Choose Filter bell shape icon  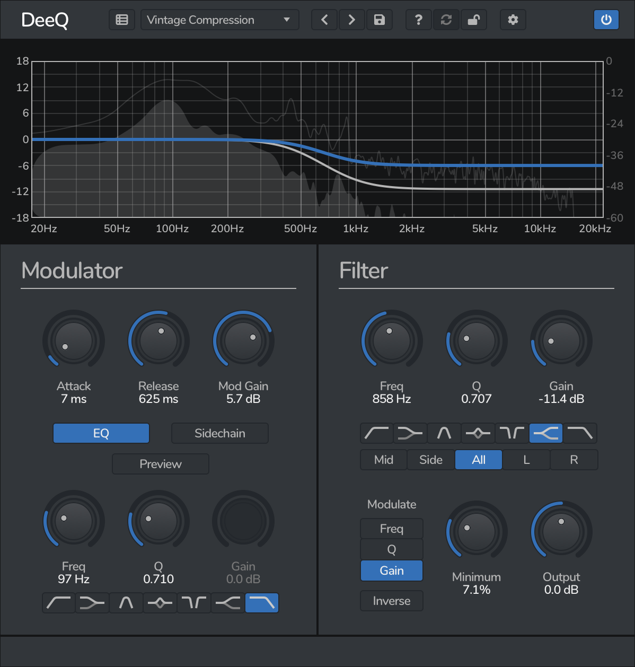pyautogui.click(x=444, y=433)
